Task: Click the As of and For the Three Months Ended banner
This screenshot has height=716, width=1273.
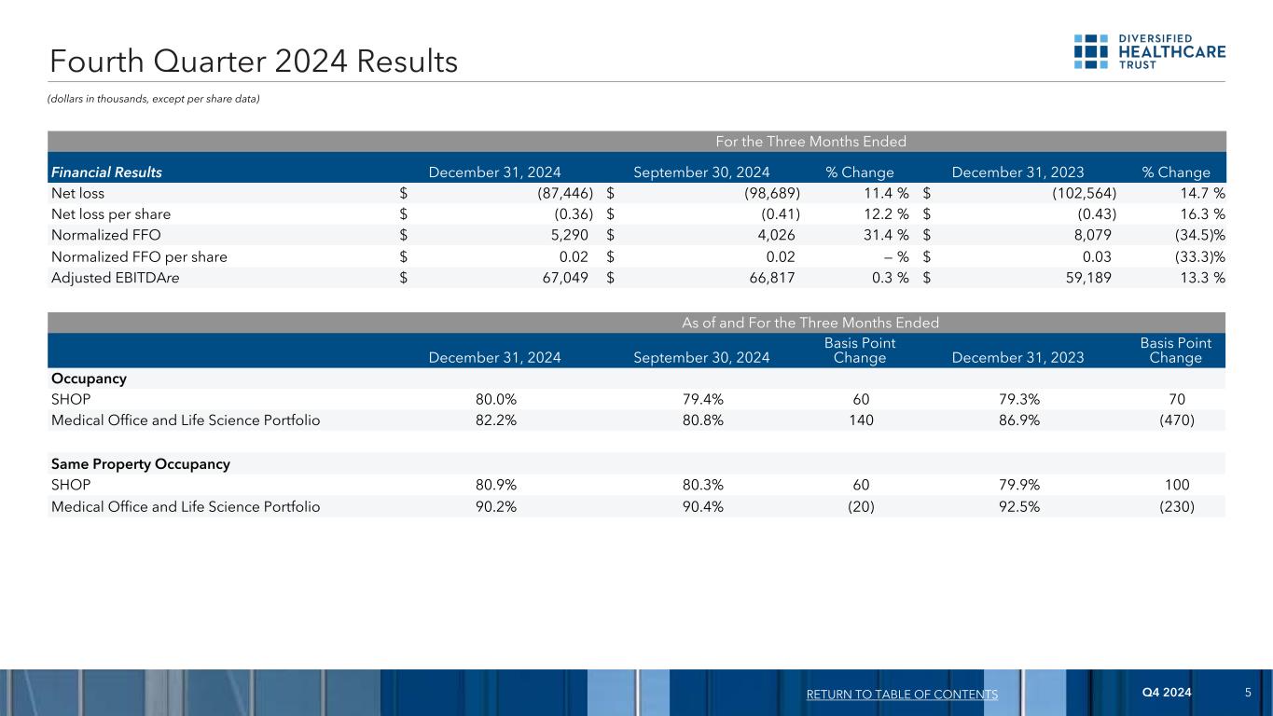Action: 636,323
